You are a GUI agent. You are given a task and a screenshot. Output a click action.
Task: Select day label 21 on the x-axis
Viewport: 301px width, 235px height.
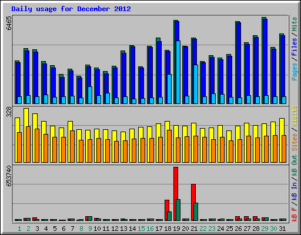(194, 229)
